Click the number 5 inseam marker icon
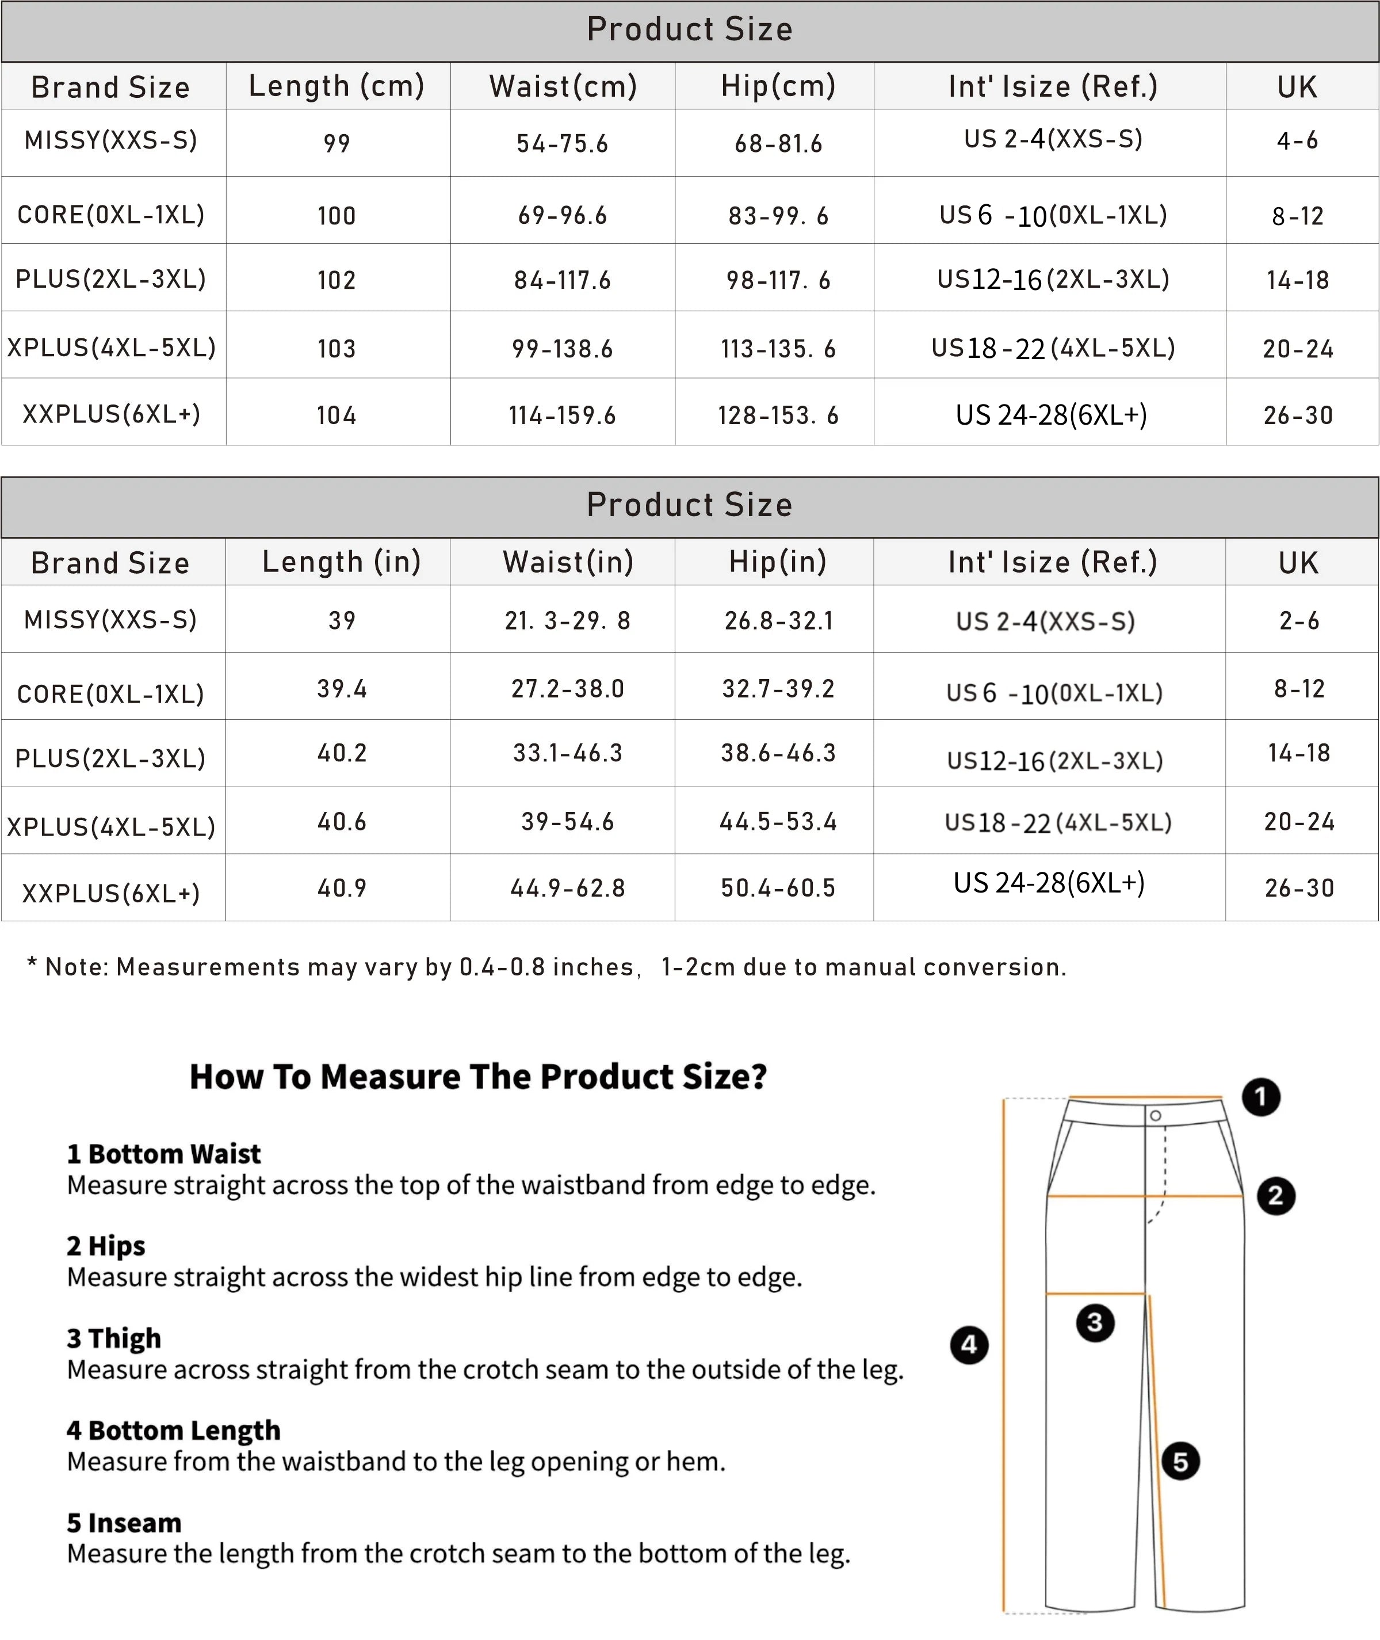The image size is (1380, 1640). coord(1180,1461)
